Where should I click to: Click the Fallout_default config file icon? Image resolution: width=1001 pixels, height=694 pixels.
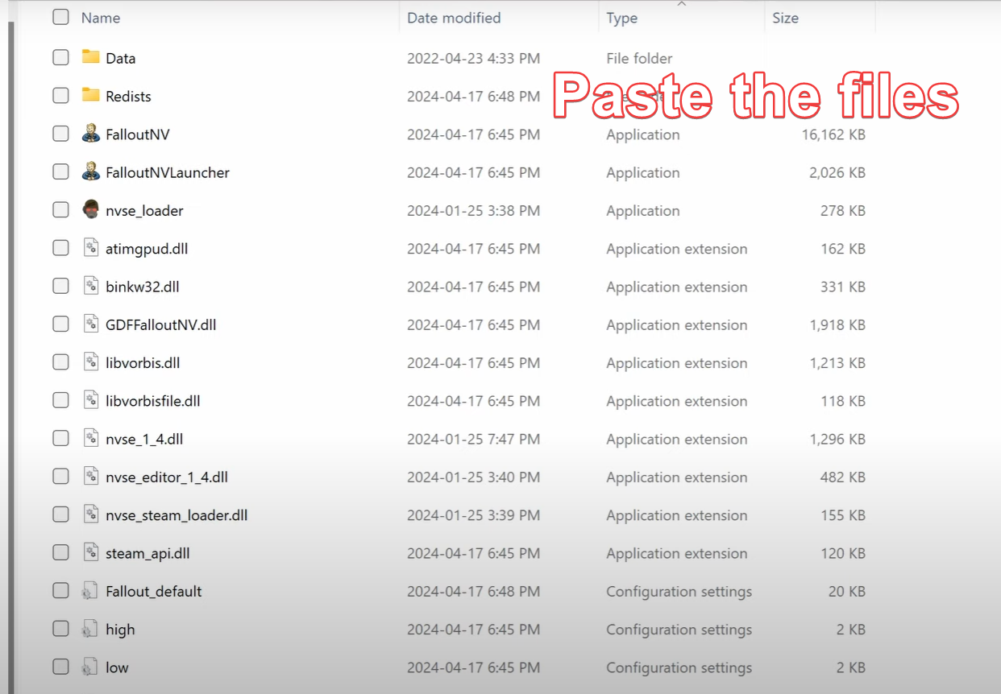[90, 591]
